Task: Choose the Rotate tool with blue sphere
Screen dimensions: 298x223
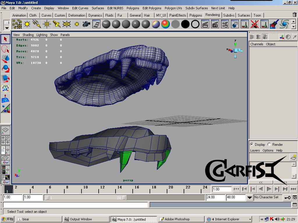Action: tap(6, 69)
